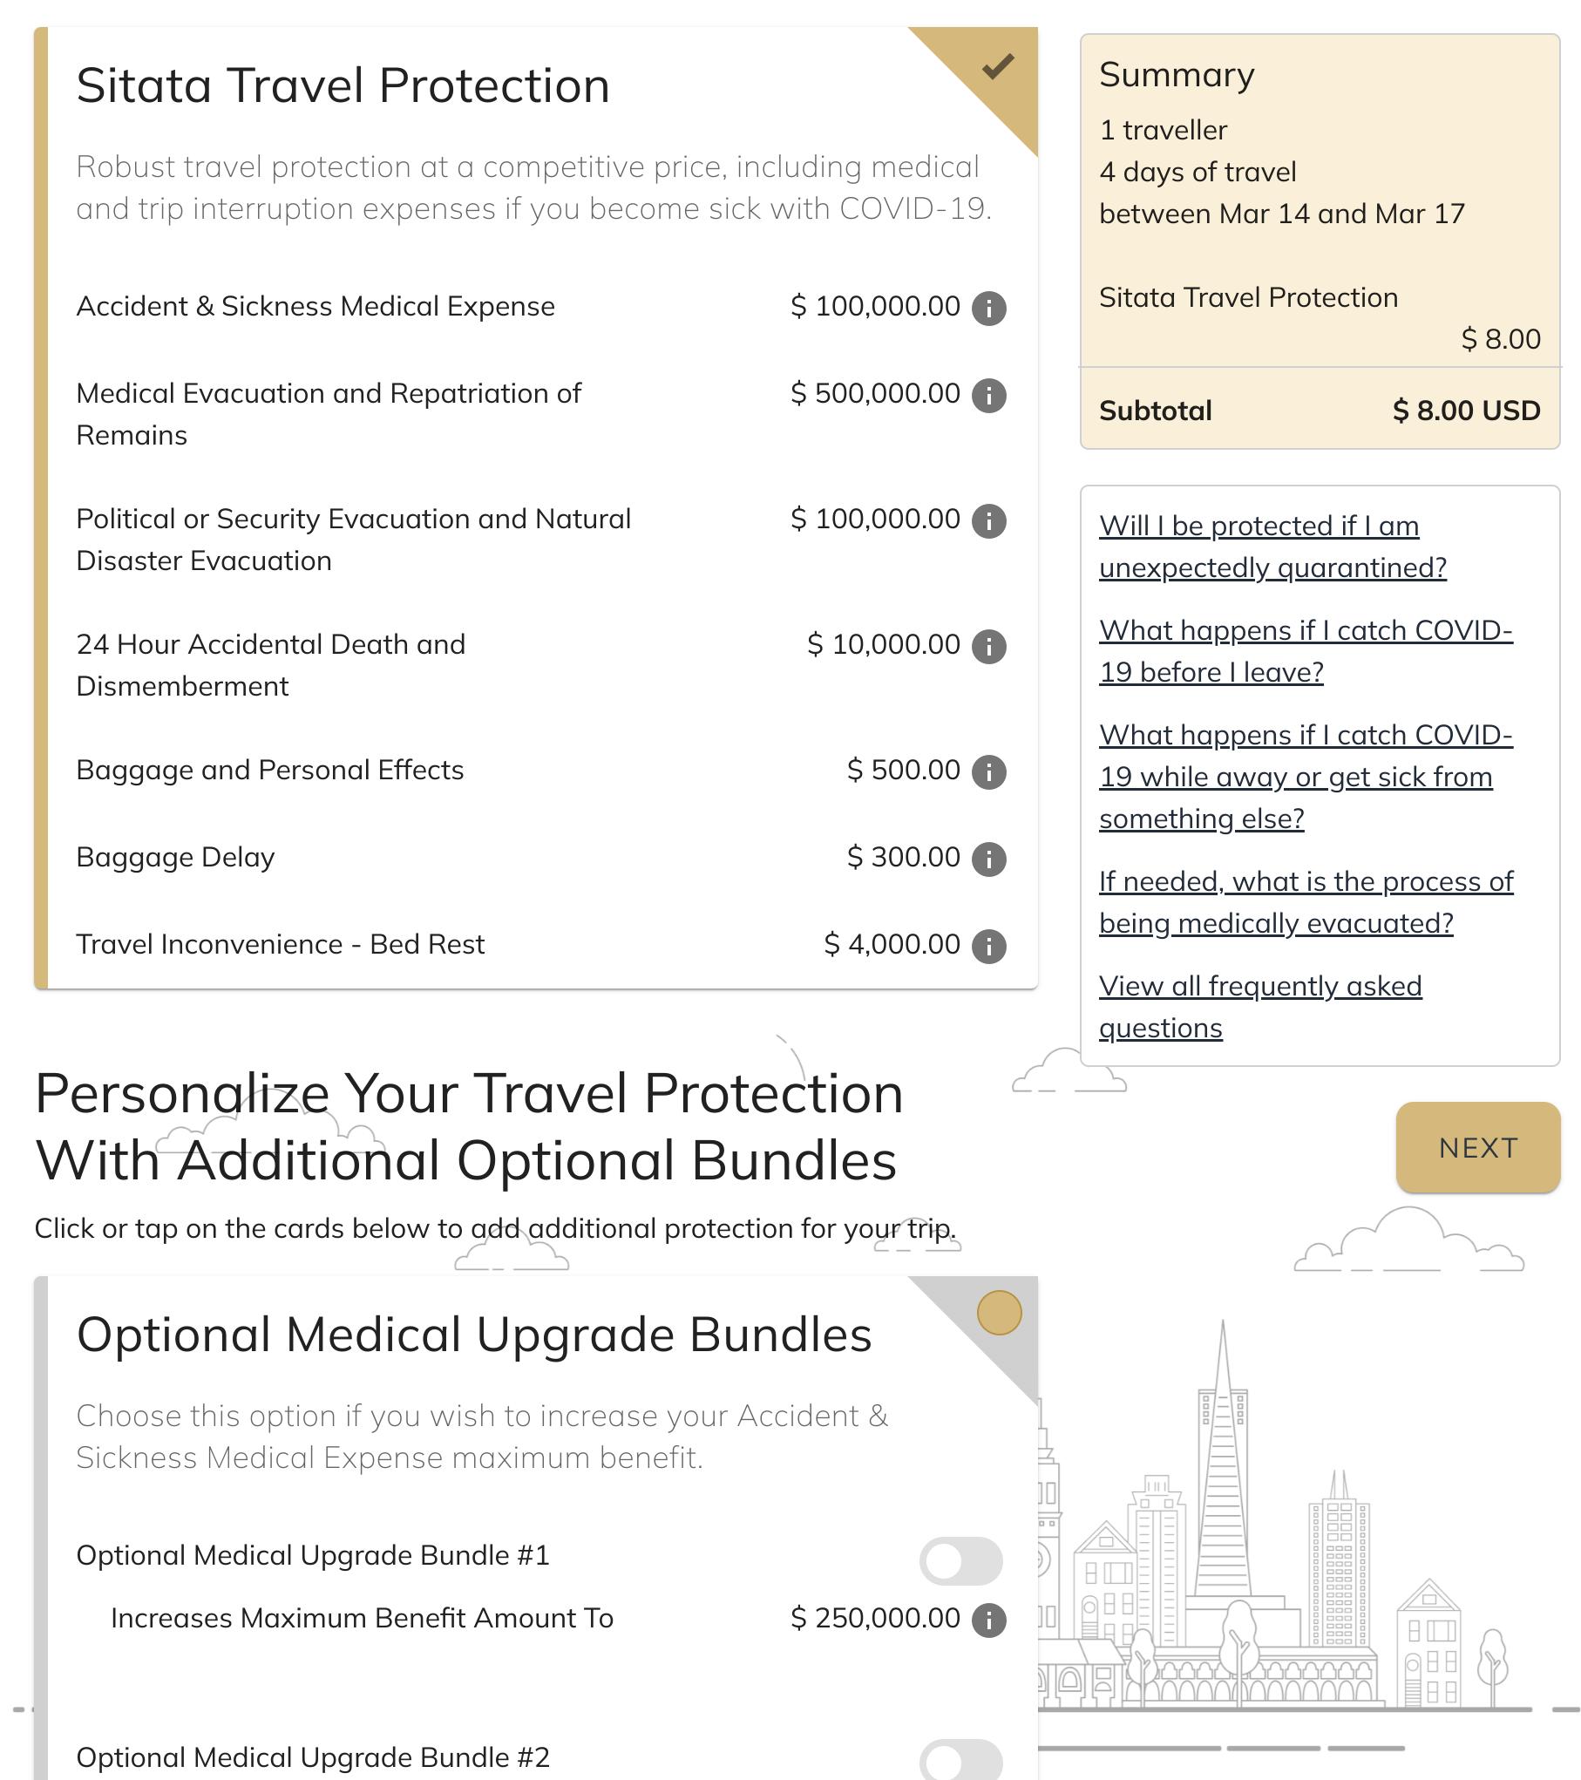Show info for Political or Security Evacuation

[x=988, y=520]
